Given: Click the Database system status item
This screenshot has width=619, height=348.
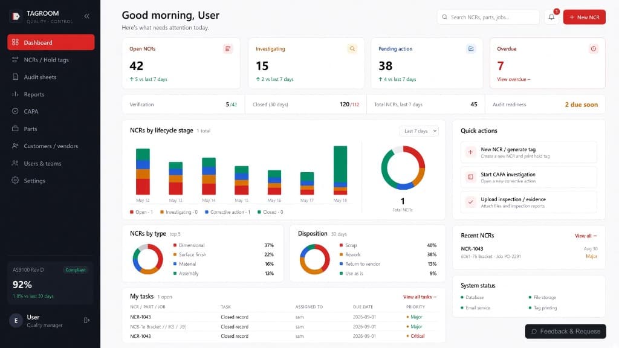Looking at the screenshot, I should [472, 297].
